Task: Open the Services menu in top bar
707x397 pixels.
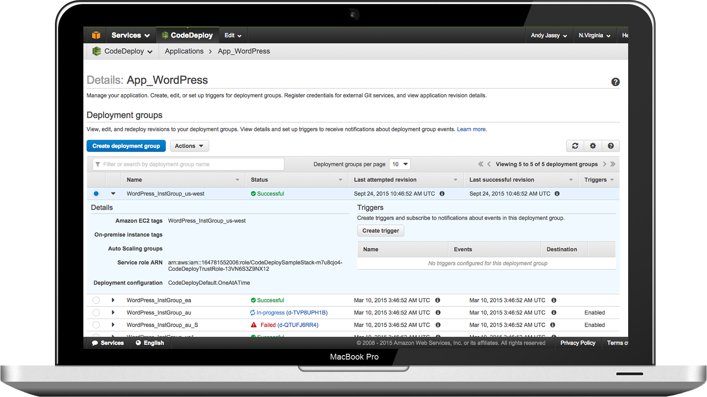Action: click(130, 35)
